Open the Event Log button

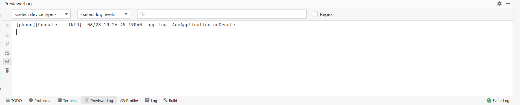click(498, 101)
